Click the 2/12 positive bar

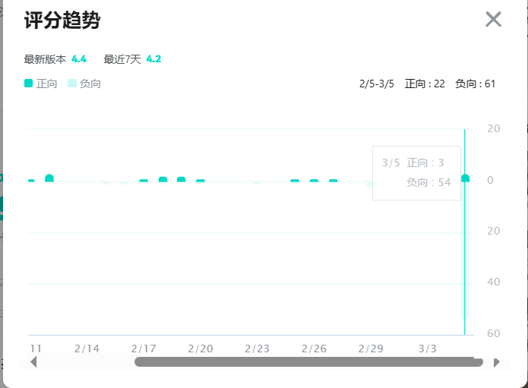[x=49, y=178]
